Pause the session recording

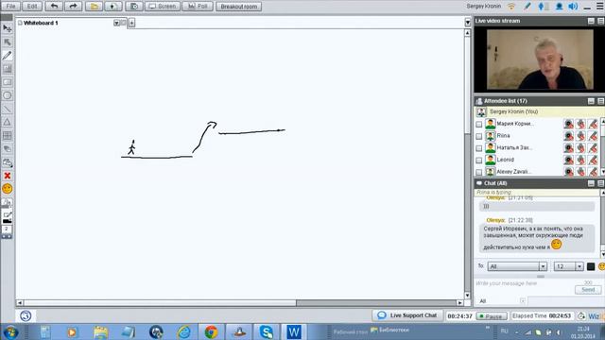click(492, 316)
